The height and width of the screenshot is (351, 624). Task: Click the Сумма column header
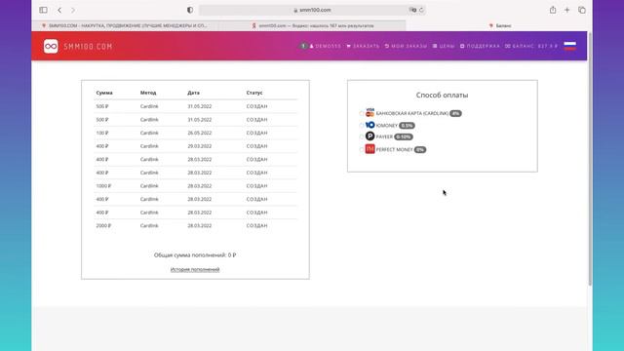[x=104, y=93]
